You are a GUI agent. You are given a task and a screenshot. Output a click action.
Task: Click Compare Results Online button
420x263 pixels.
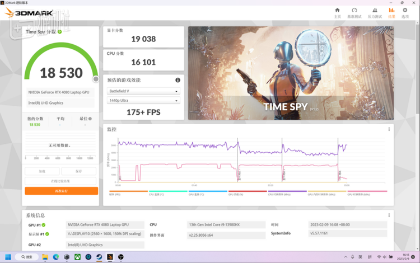[61, 181]
